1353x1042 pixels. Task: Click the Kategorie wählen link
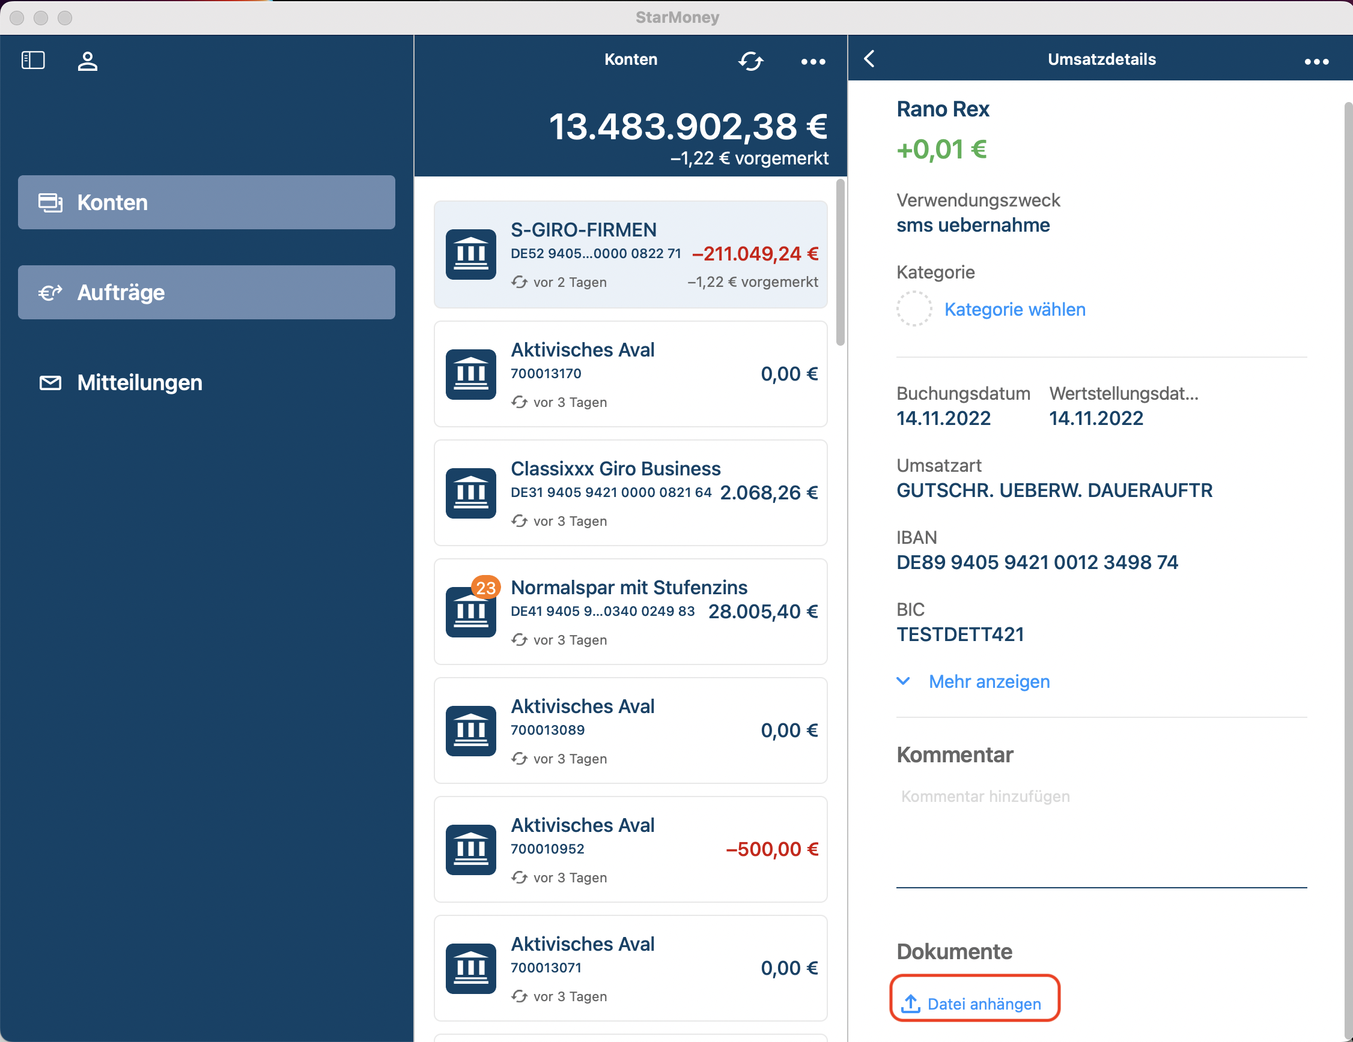pyautogui.click(x=1014, y=309)
